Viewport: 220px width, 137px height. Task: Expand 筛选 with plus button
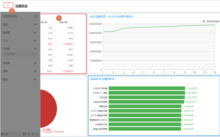(35, 79)
